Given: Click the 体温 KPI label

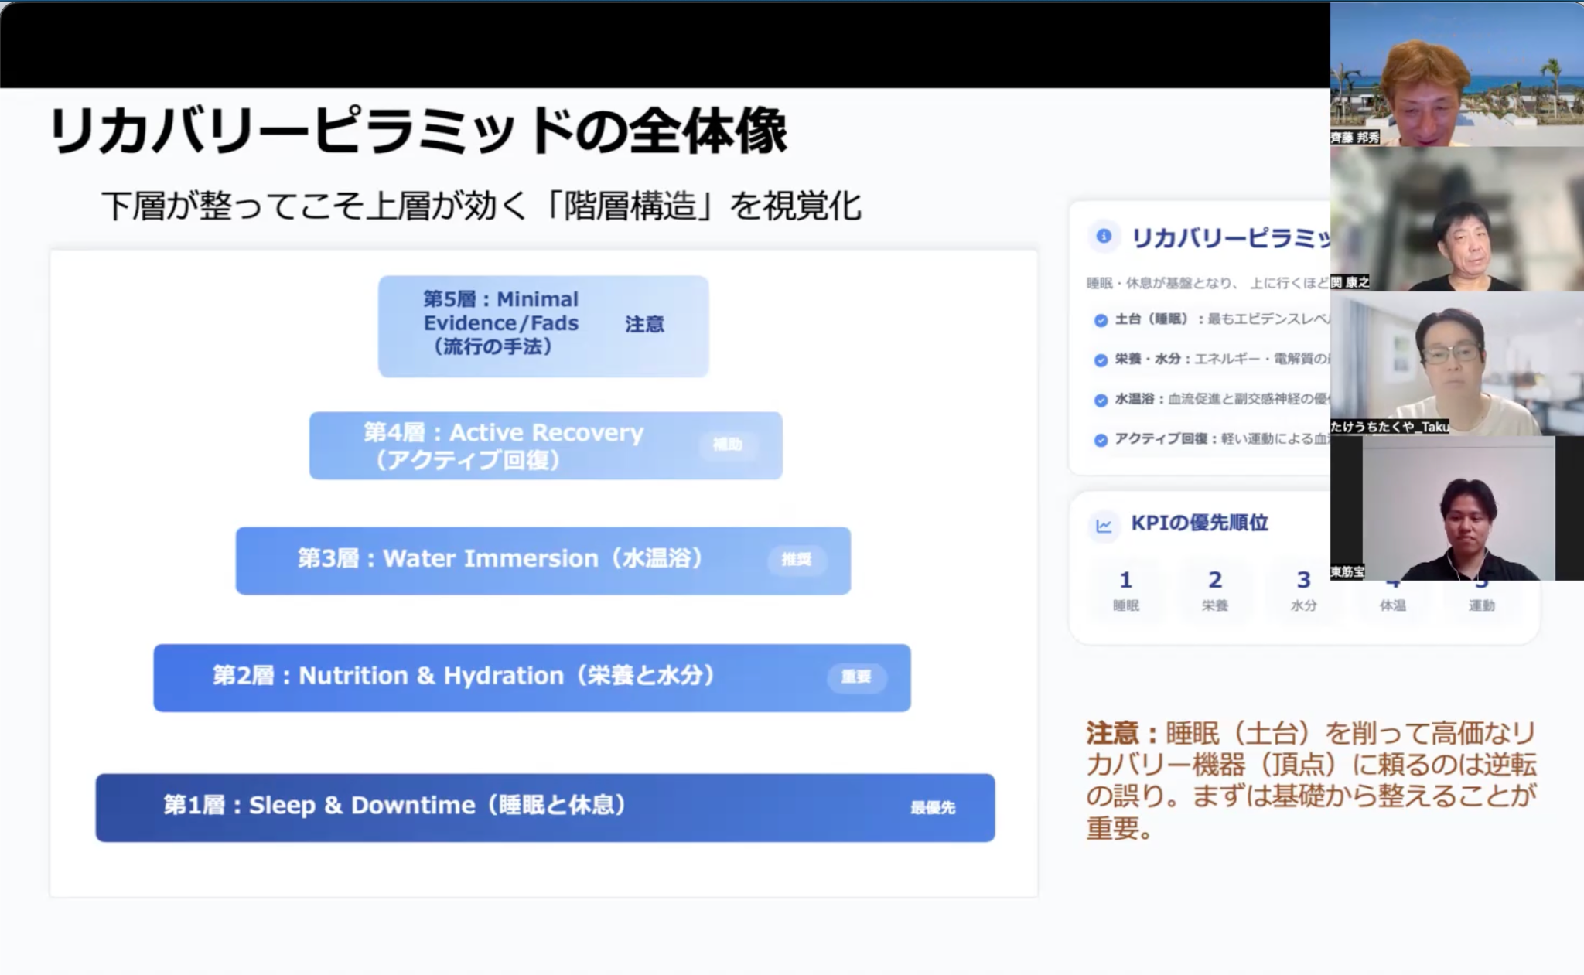Looking at the screenshot, I should click(x=1393, y=605).
